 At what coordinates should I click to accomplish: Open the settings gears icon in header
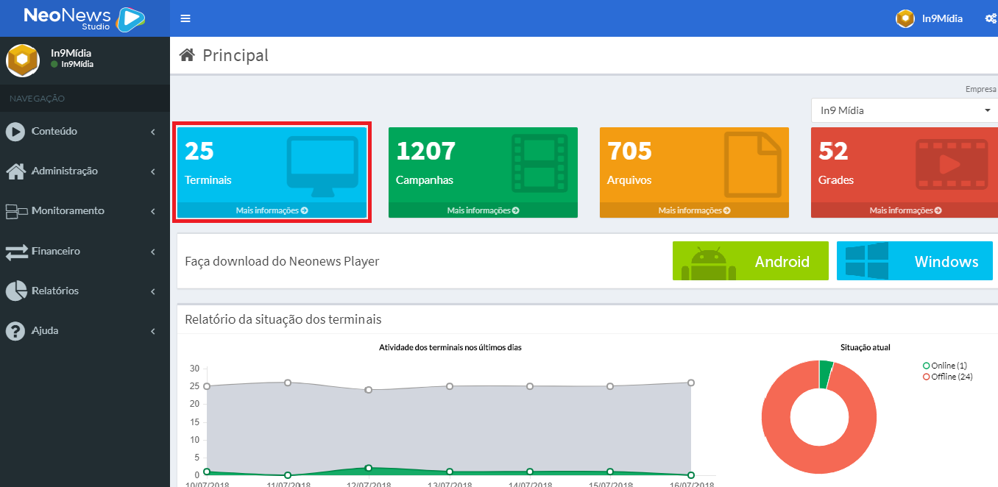coord(990,18)
